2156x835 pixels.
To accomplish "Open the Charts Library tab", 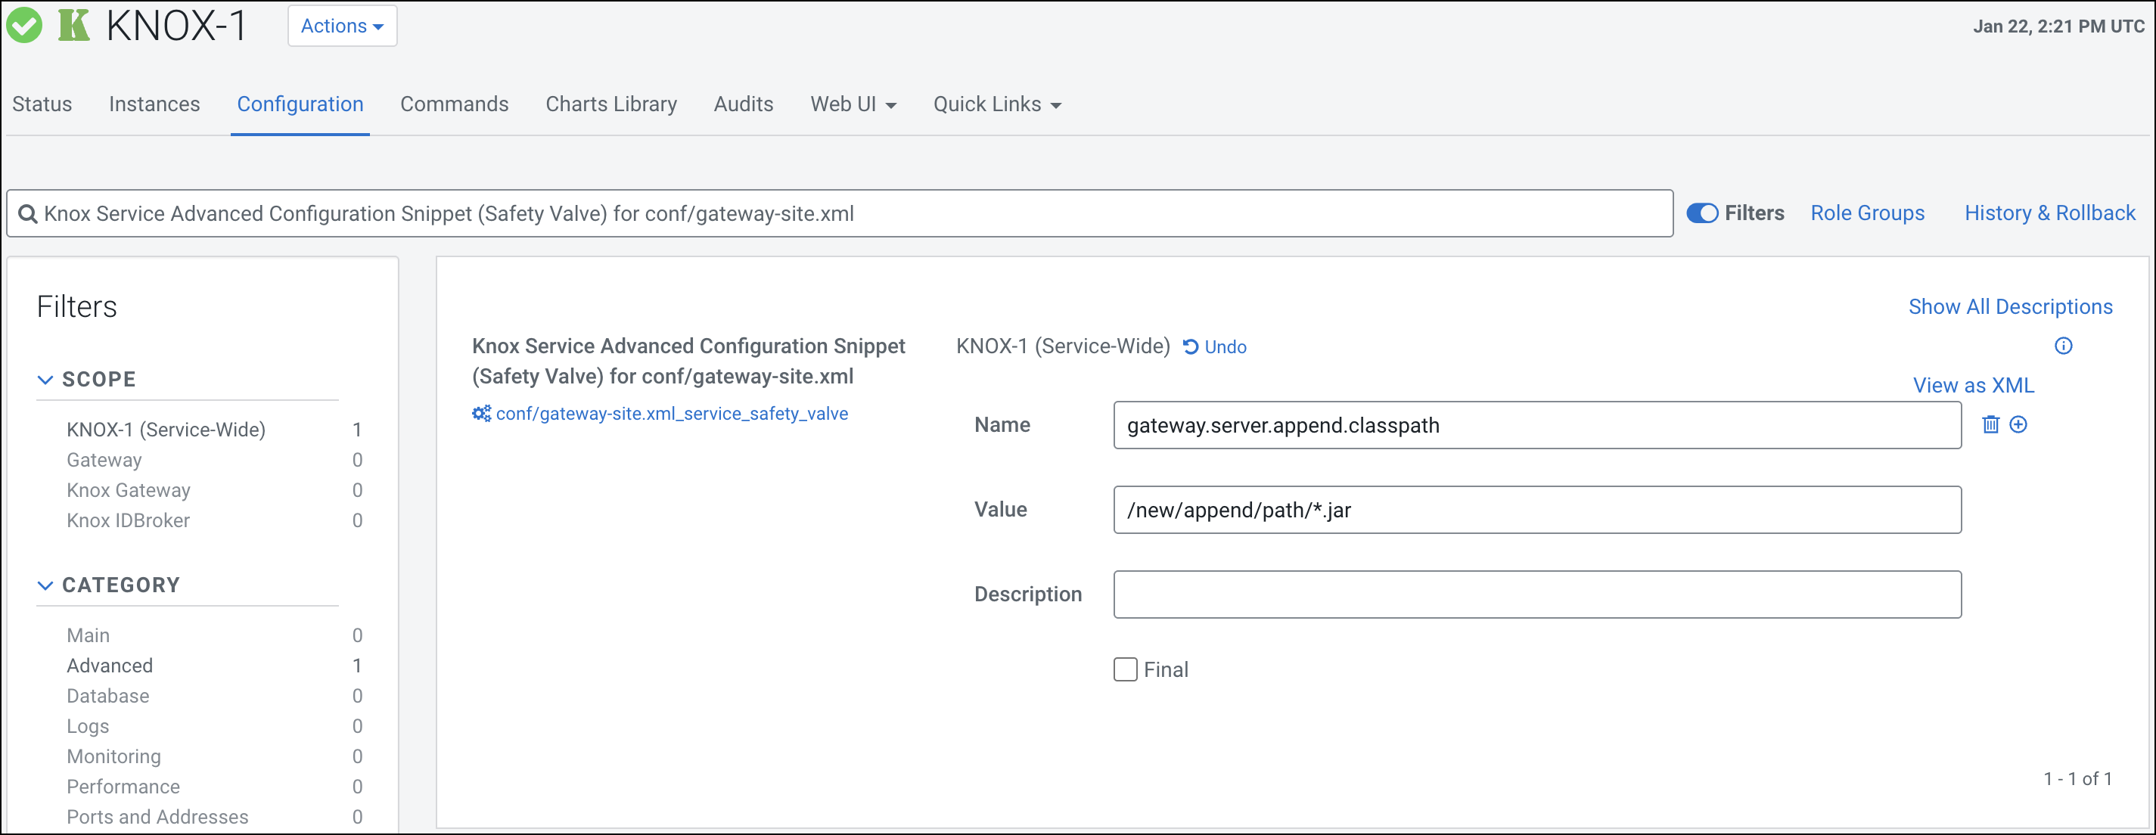I will pos(611,104).
